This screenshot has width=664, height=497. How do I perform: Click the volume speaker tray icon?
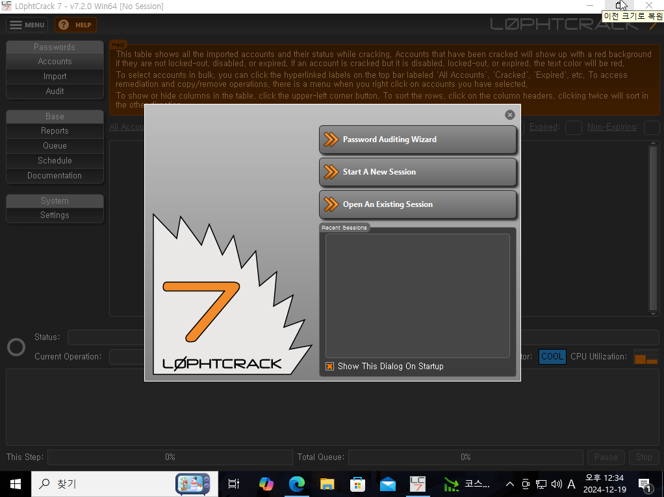tap(556, 484)
